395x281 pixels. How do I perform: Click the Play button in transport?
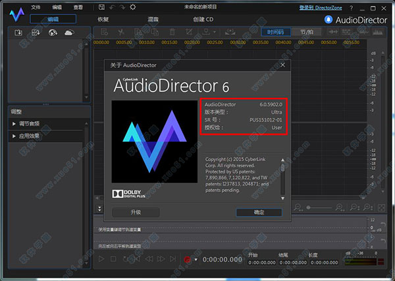coord(101,259)
